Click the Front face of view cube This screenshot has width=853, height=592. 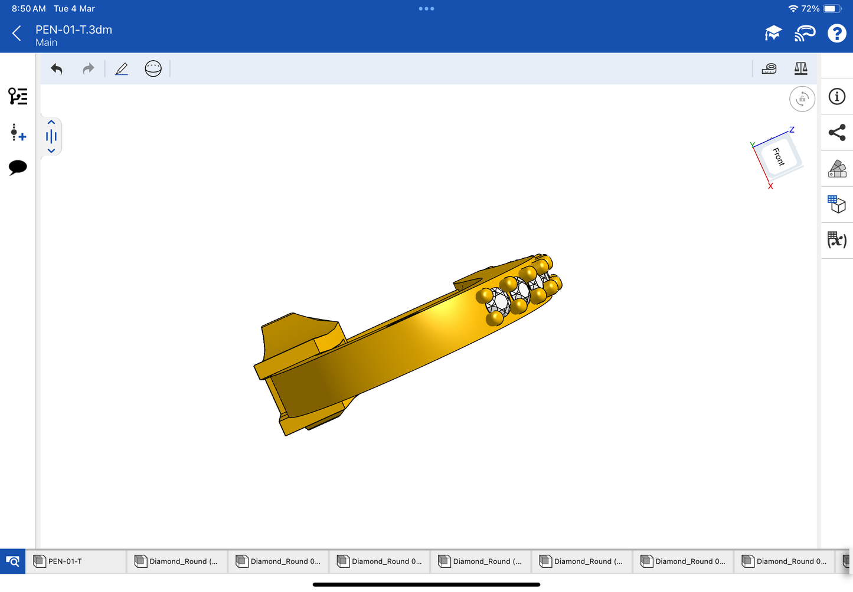779,156
